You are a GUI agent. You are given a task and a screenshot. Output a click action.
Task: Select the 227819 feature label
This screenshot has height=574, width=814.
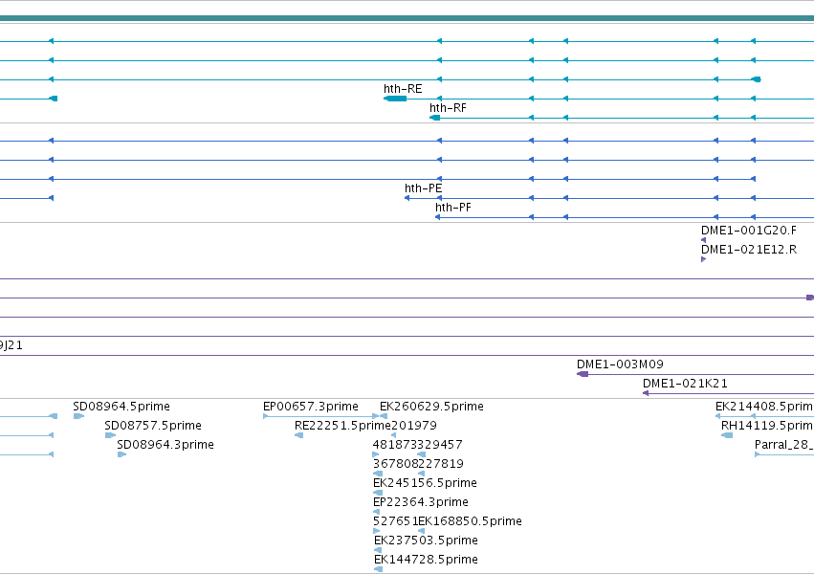click(441, 464)
